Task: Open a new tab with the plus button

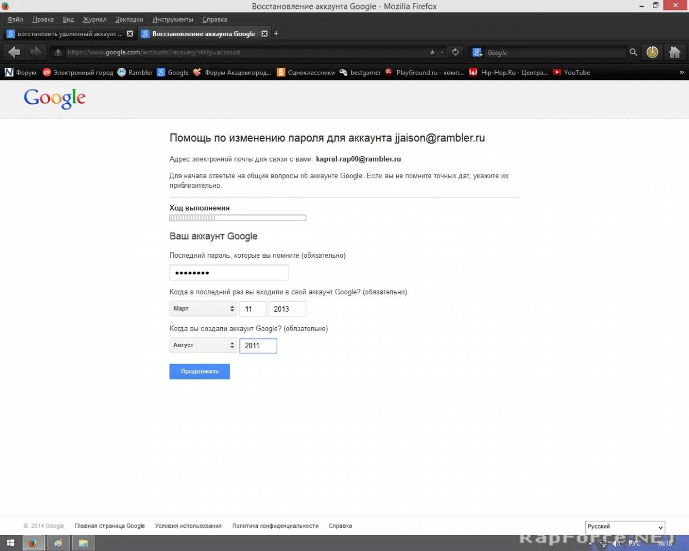Action: 276,33
